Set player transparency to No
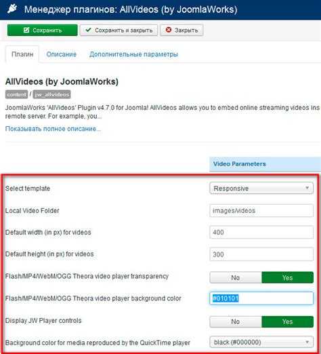The width and height of the screenshot is (321, 354). pos(236,277)
